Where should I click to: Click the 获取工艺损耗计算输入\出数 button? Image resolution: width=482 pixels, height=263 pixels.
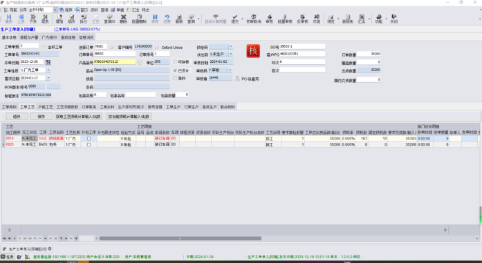78,117
